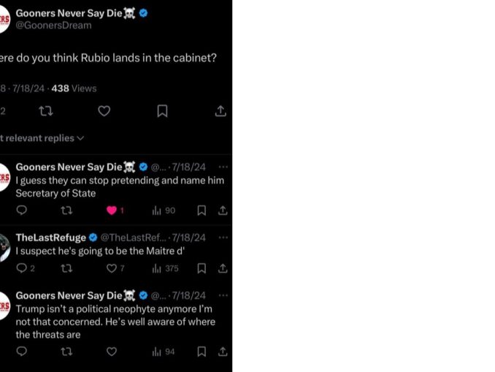This screenshot has height=372, width=495.
Task: Open the @GoonersDream handle link
Action: (54, 25)
